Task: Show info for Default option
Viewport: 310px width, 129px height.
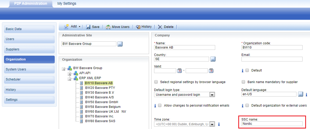Action: 243,70
